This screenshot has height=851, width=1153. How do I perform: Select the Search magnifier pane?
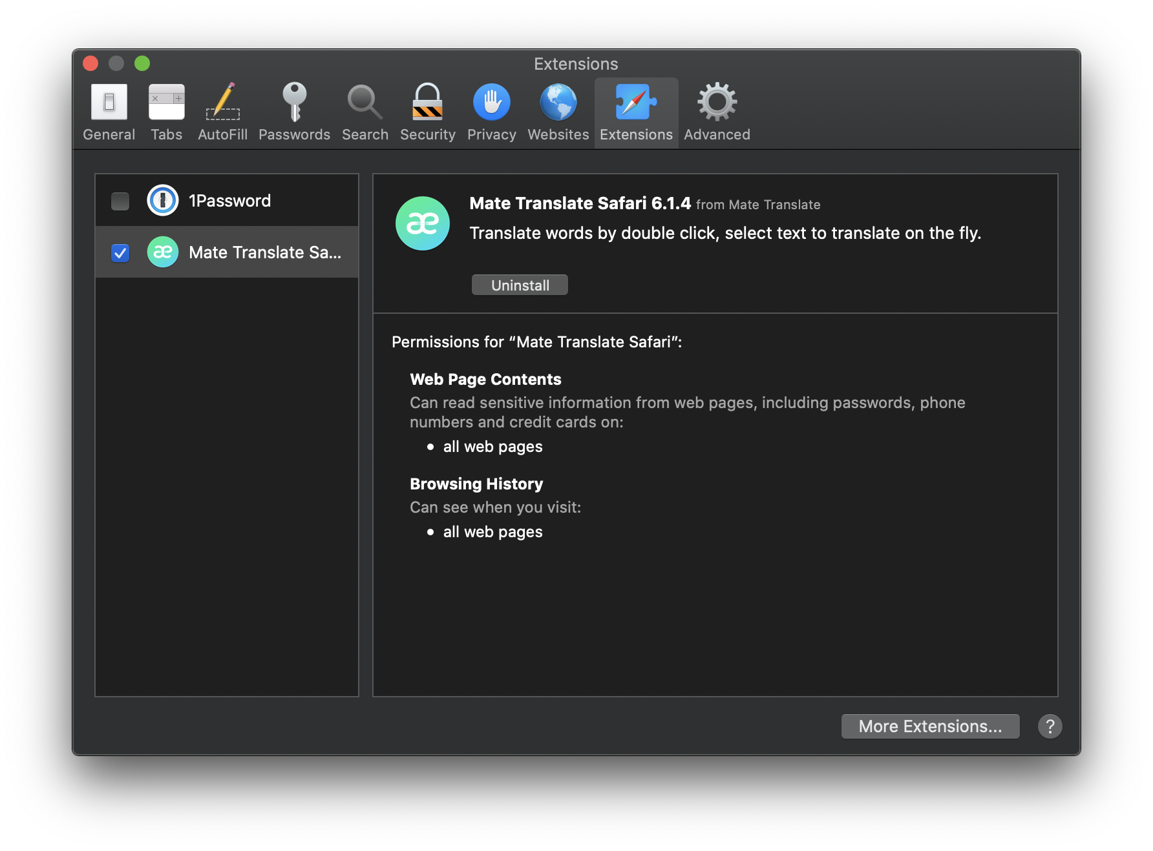365,112
